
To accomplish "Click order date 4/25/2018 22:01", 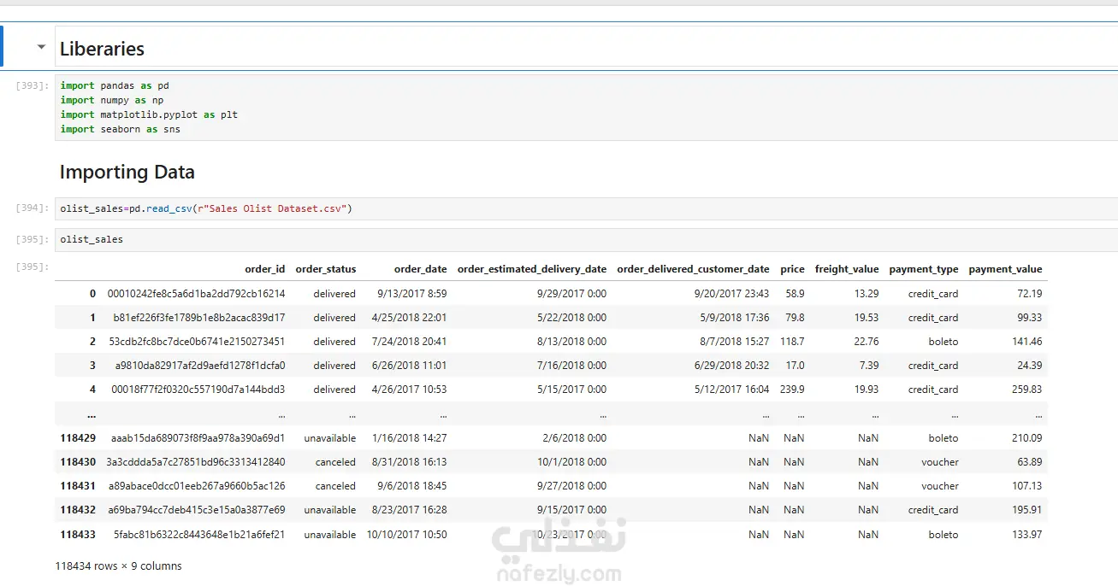I will coord(410,318).
